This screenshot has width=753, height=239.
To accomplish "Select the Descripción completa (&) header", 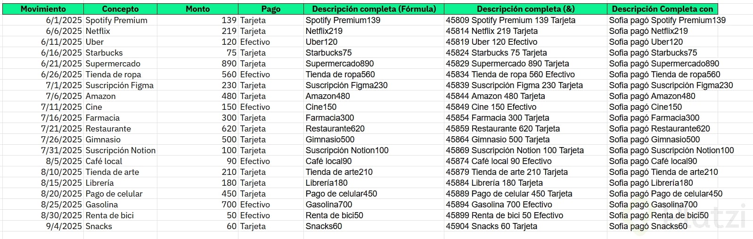I will point(525,9).
